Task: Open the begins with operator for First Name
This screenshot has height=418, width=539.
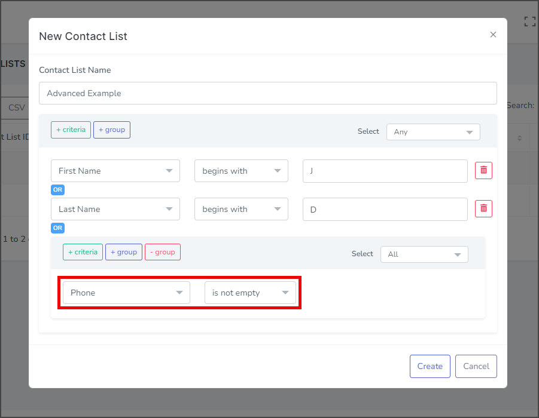Action: 241,171
